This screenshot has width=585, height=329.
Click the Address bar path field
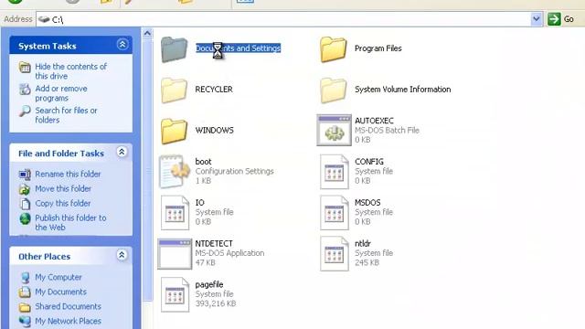pos(283,19)
